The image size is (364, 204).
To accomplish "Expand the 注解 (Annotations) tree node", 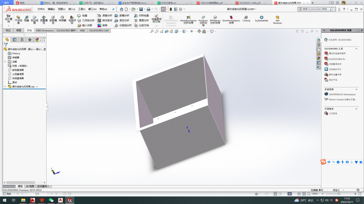I will coord(5,62).
